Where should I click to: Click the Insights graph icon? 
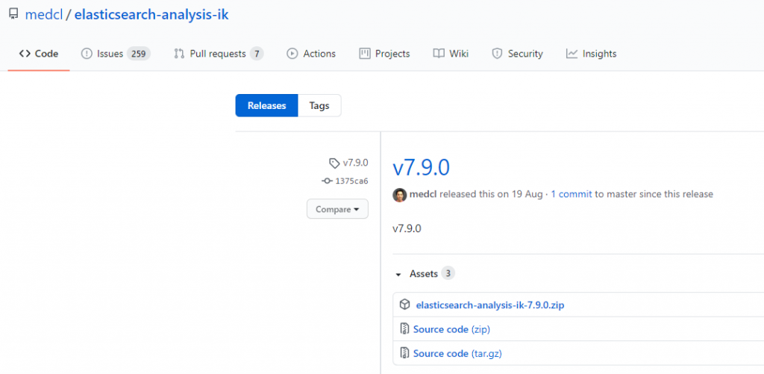pyautogui.click(x=572, y=54)
